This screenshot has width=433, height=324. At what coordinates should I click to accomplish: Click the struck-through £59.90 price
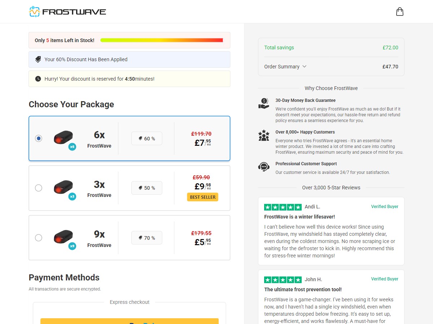(x=201, y=177)
